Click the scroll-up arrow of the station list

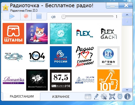click(127, 15)
